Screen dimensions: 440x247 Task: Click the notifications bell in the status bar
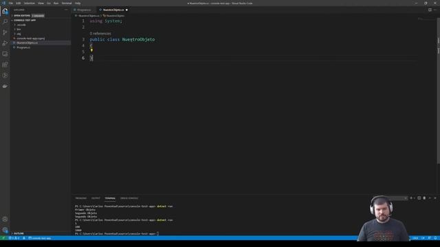[435, 238]
